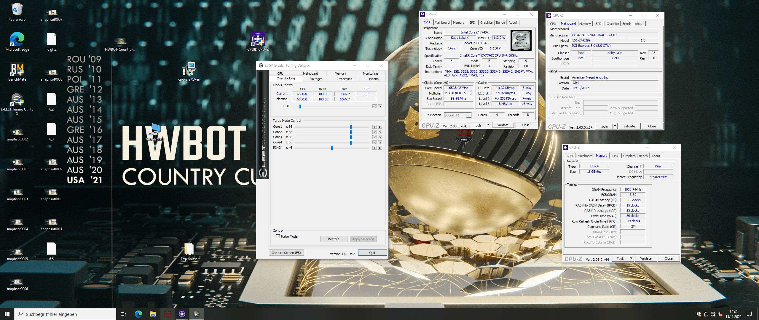Open Microsoft Edge desktop shortcut

(17, 42)
